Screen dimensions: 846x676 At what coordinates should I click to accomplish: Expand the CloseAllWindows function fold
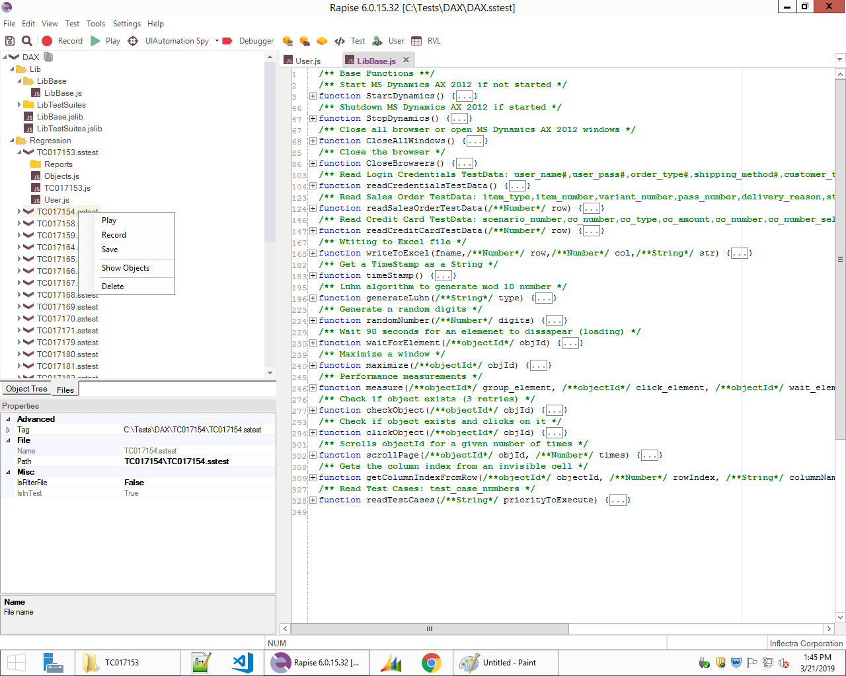[313, 141]
